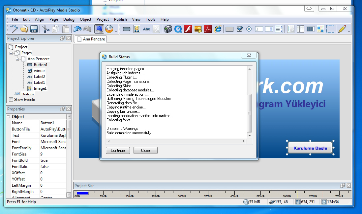Viewport: 362px width, 214px height.
Task: Click the Text property value field
Action: 53,135
